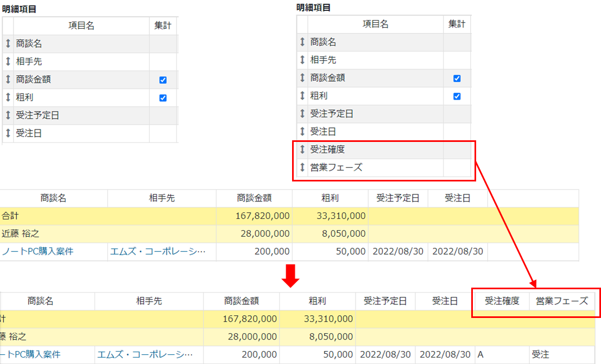Click 28,000,000 cell in upper table
The width and height of the screenshot is (601, 364).
coord(265,233)
